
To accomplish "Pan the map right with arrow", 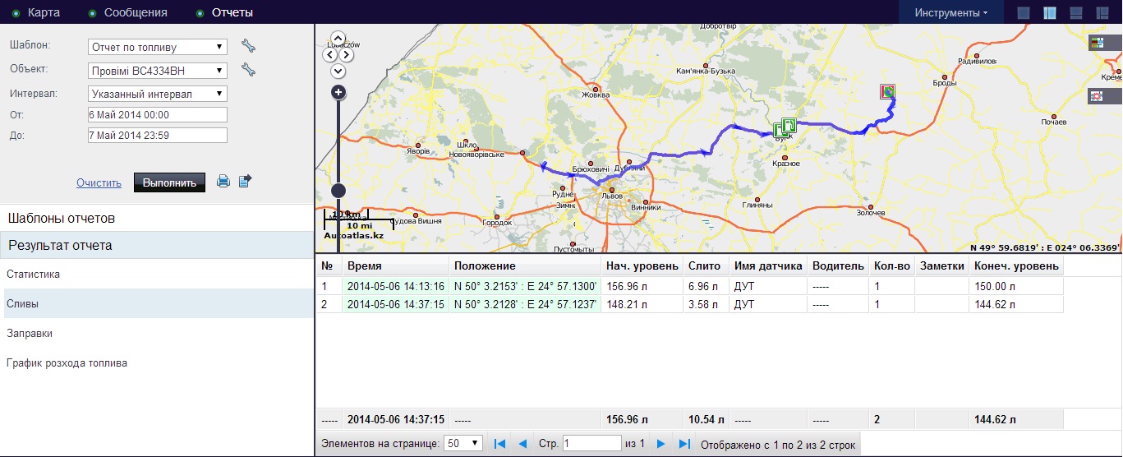I will (347, 55).
